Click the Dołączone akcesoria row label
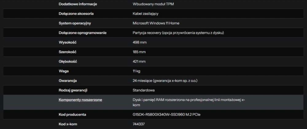The width and height of the screenshot is (307, 129). (76, 13)
